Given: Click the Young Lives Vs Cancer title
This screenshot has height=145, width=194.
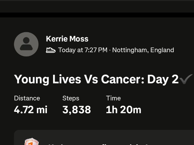Looking at the screenshot, I should coord(96,79).
